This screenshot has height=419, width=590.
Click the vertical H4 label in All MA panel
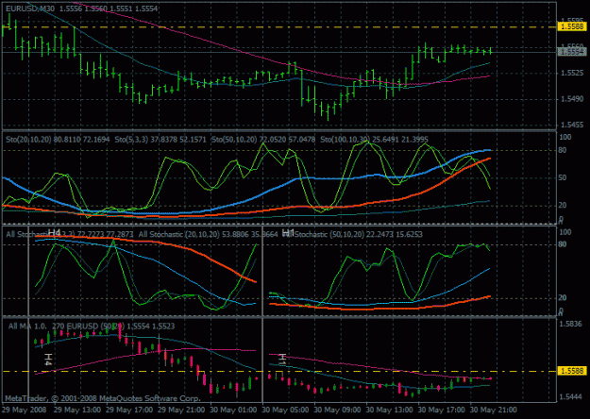pos(48,360)
